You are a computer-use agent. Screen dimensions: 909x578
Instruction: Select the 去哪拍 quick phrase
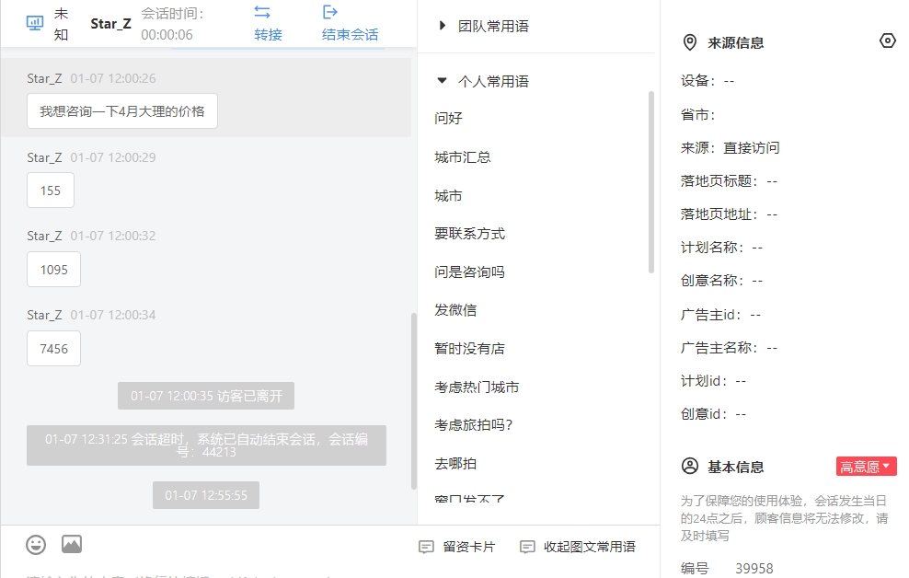[x=455, y=464]
